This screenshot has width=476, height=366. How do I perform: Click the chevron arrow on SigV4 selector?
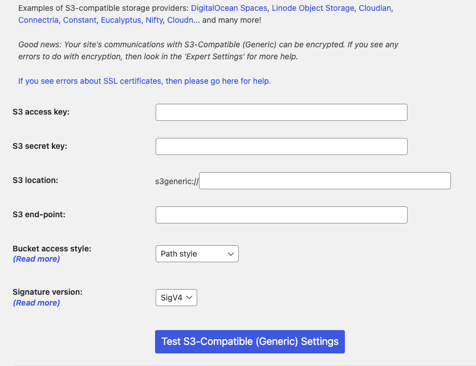190,298
